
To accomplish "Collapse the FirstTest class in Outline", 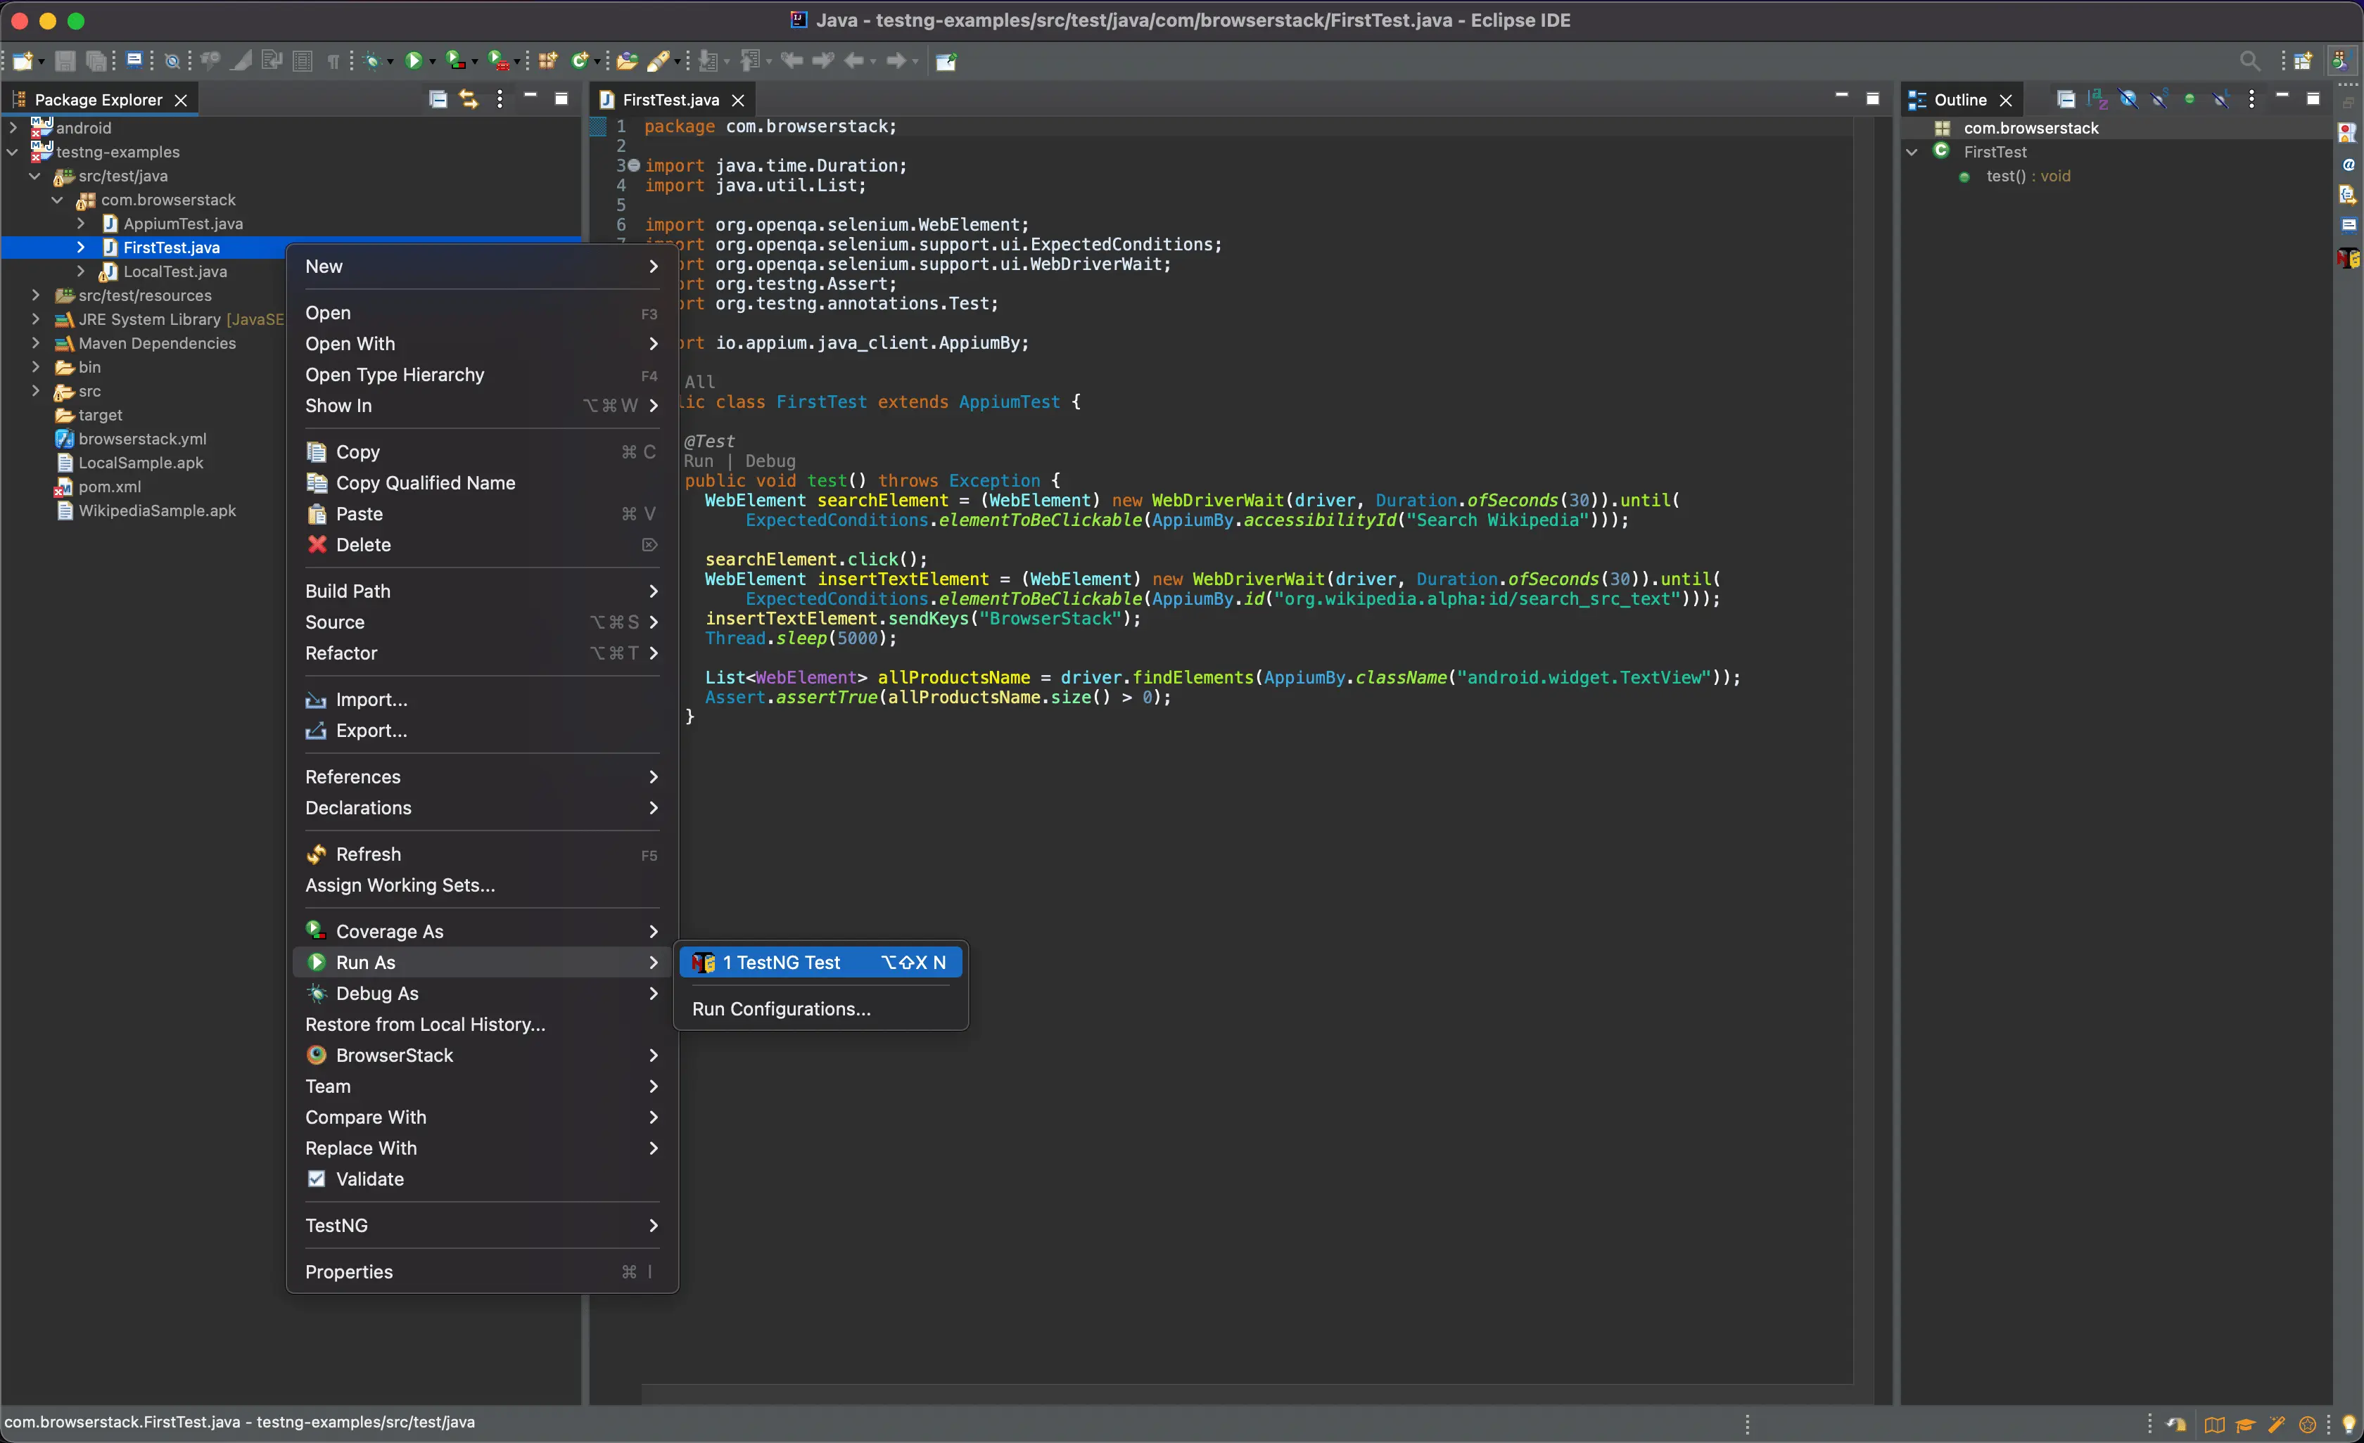I will point(1911,151).
